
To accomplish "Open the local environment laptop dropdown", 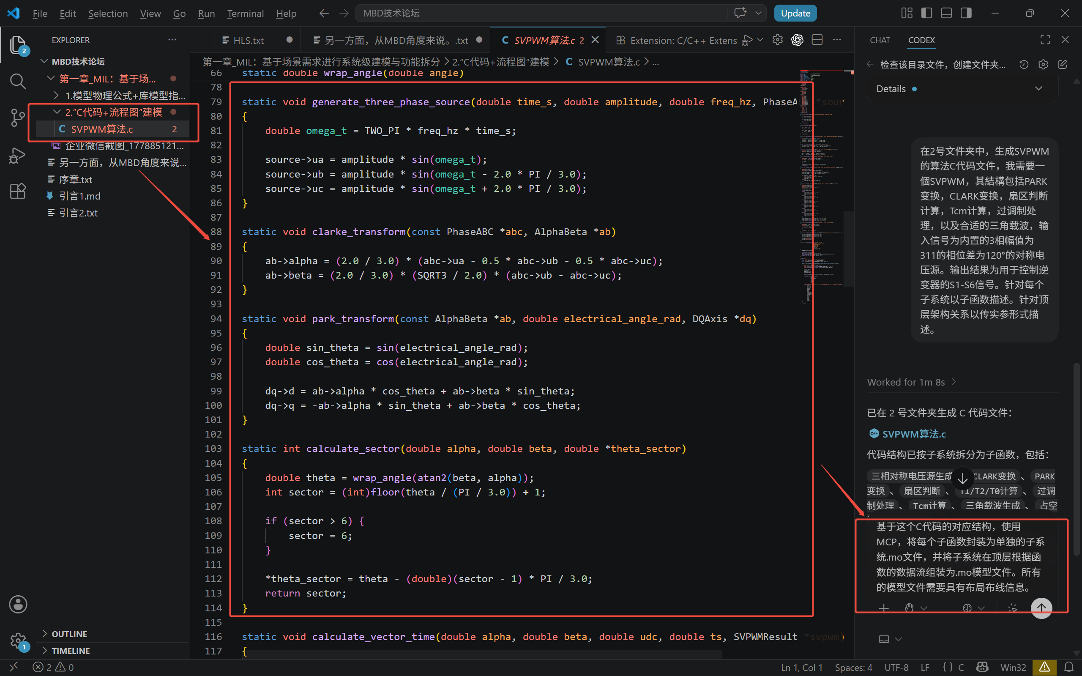I will coord(890,639).
